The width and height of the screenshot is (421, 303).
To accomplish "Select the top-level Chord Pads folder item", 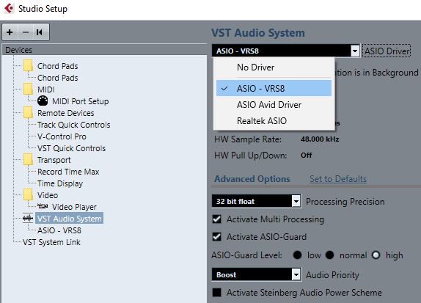I will (58, 66).
